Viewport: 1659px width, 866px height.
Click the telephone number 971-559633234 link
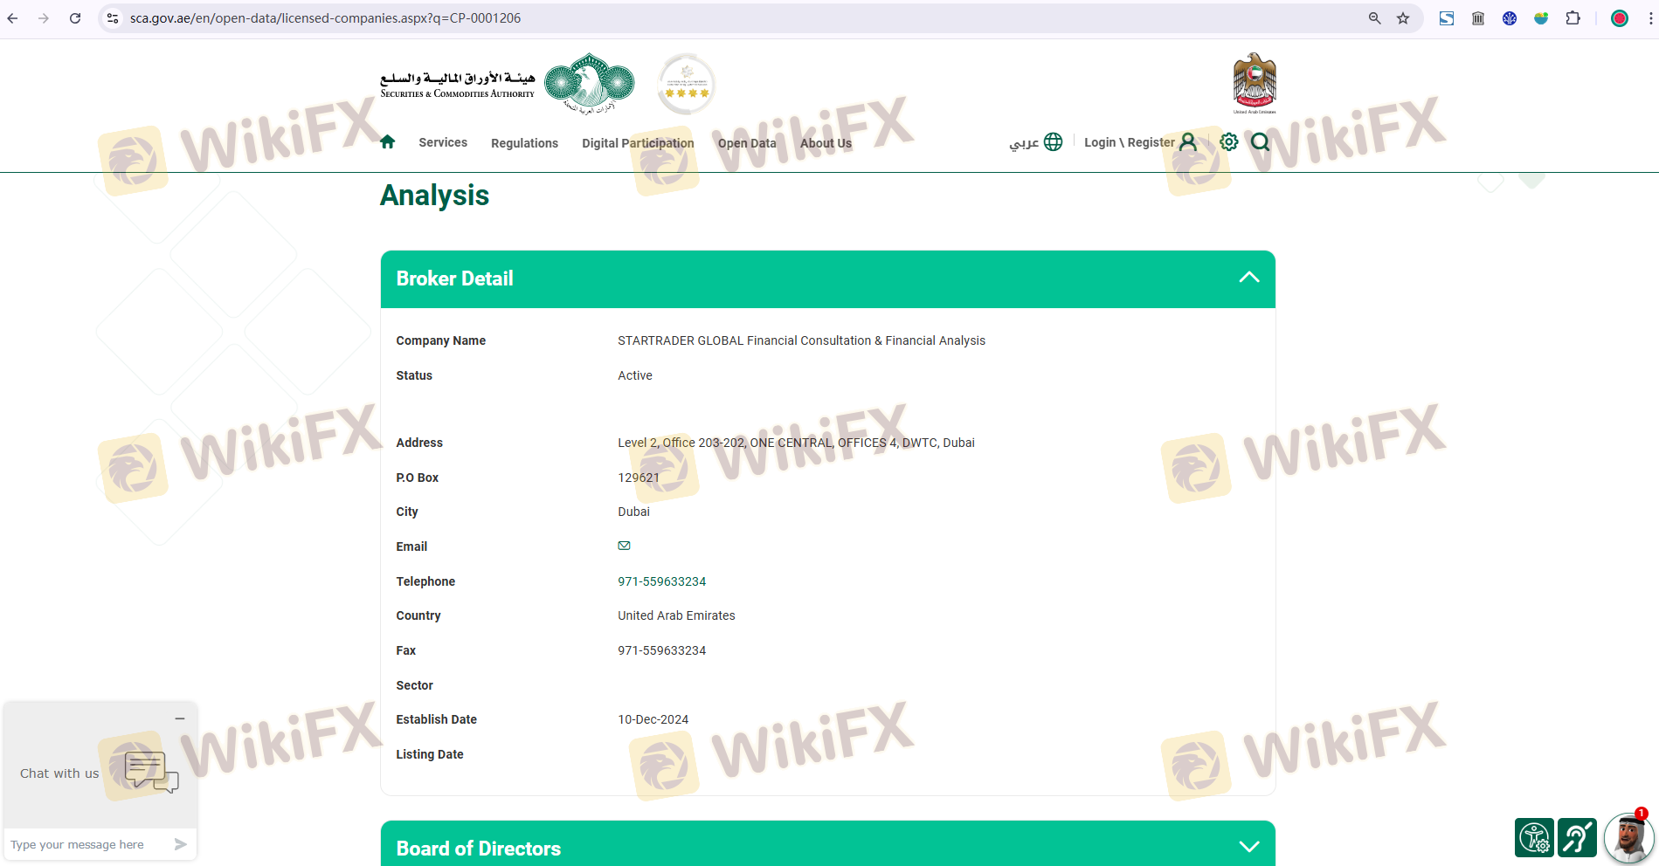pos(661,581)
